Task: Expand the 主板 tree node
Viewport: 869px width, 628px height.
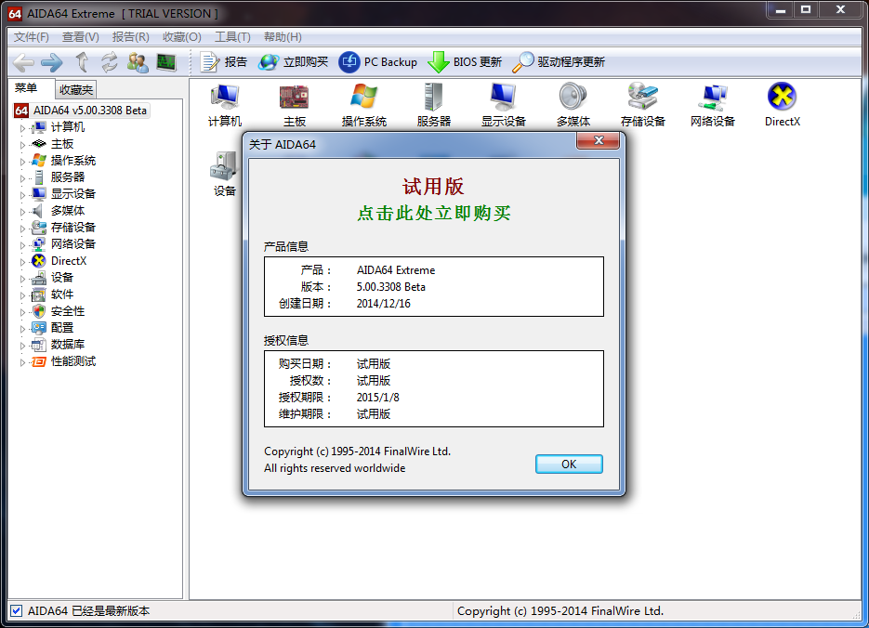Action: pyautogui.click(x=22, y=145)
